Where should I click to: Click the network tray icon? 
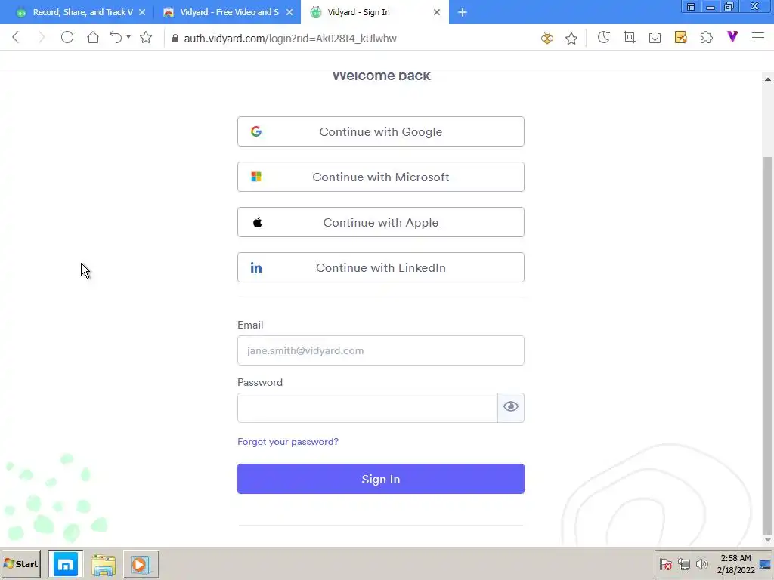coord(683,564)
